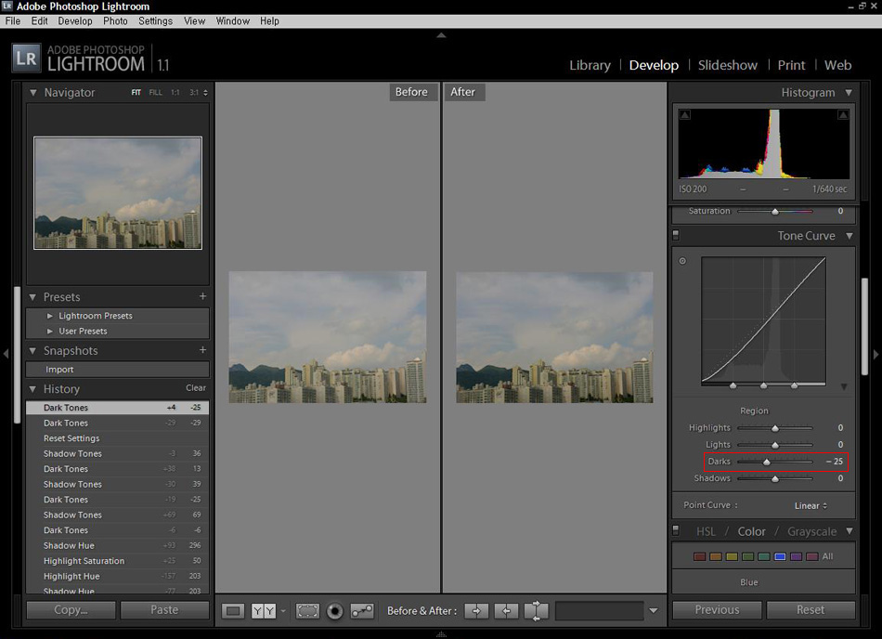Swap Before and After settings icon

tap(536, 610)
